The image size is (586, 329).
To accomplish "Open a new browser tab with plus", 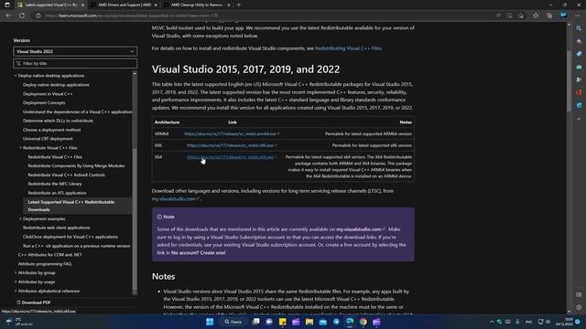I will click(x=239, y=5).
